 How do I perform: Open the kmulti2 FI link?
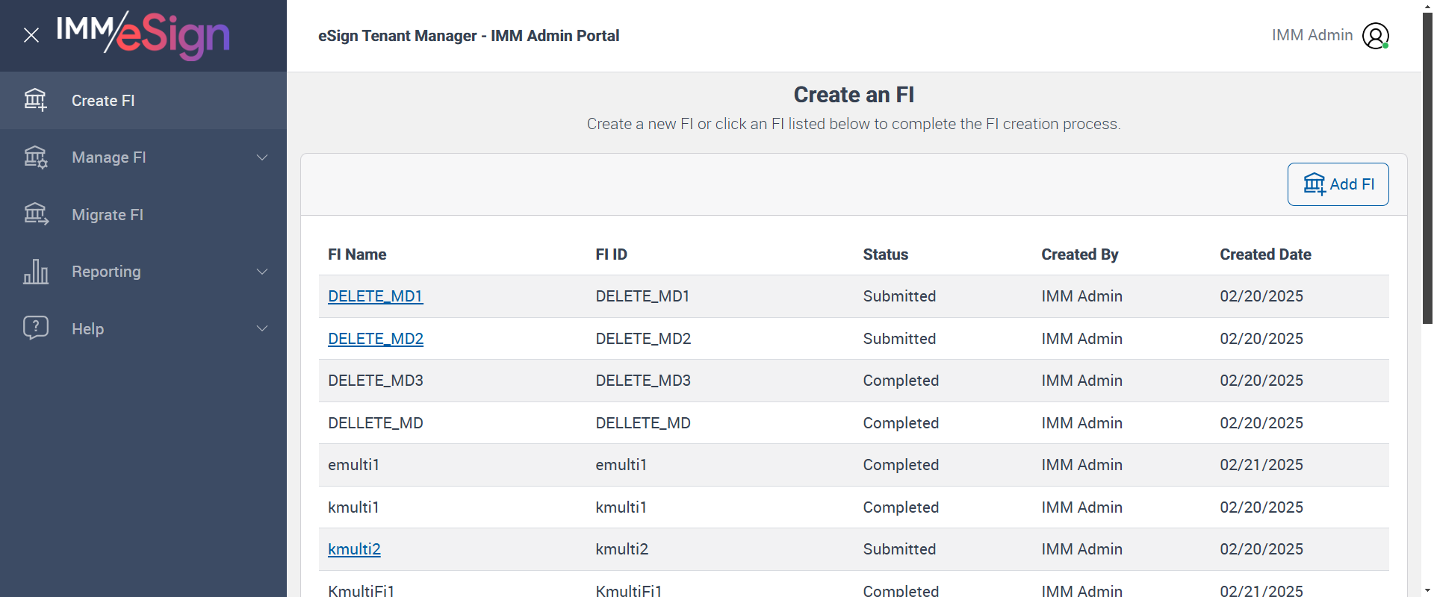tap(354, 549)
